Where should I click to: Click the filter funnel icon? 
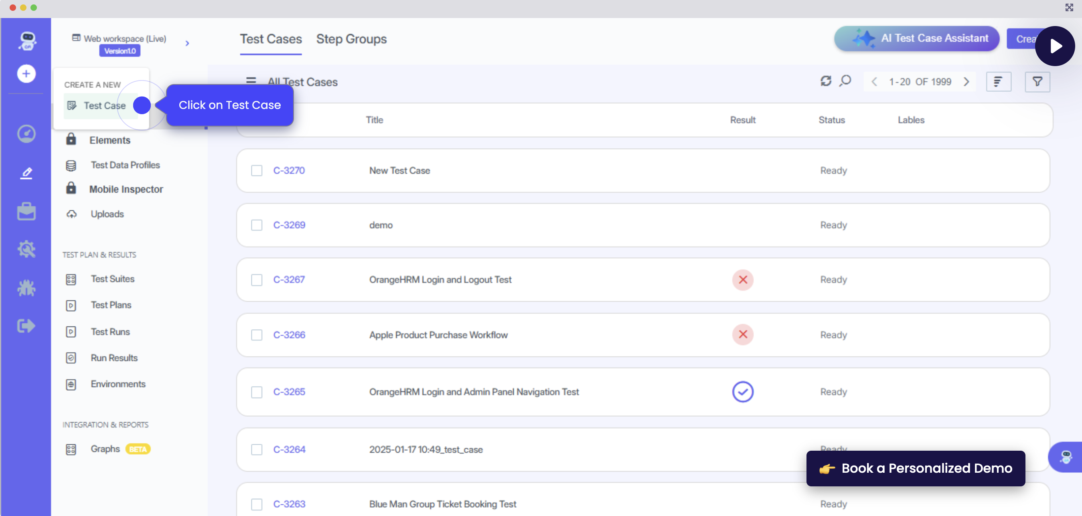click(1037, 82)
